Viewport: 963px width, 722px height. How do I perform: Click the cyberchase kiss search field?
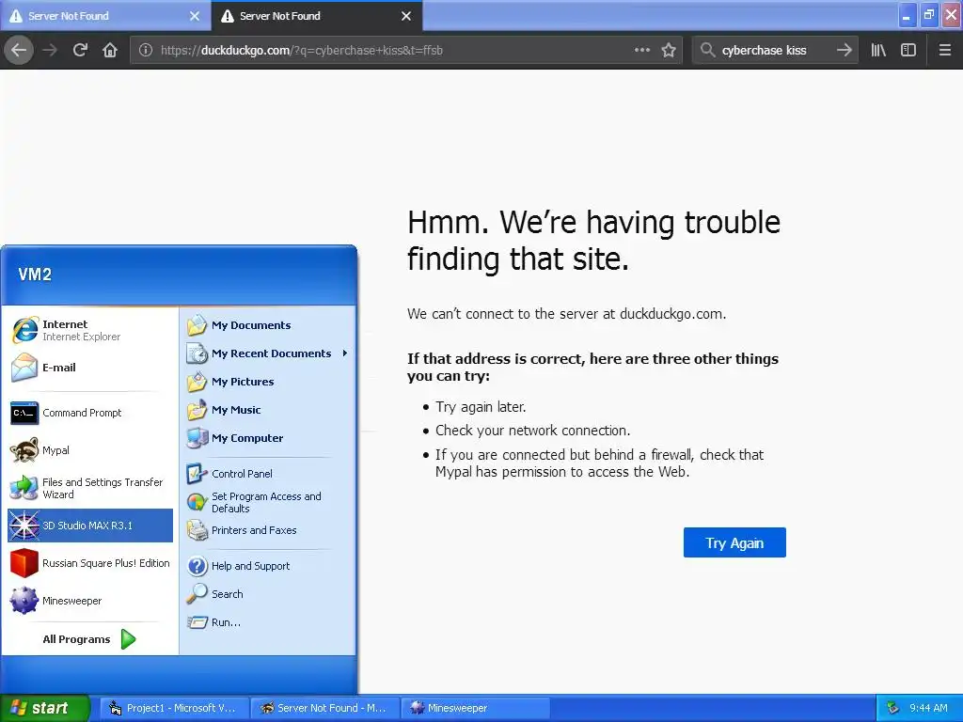click(x=775, y=51)
